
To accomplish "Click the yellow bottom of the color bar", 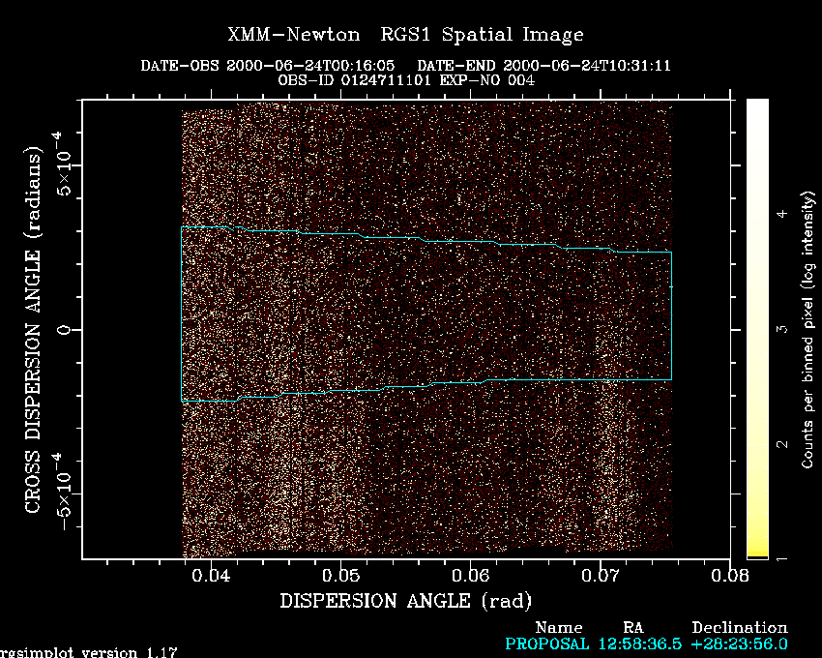I will pyautogui.click(x=757, y=553).
